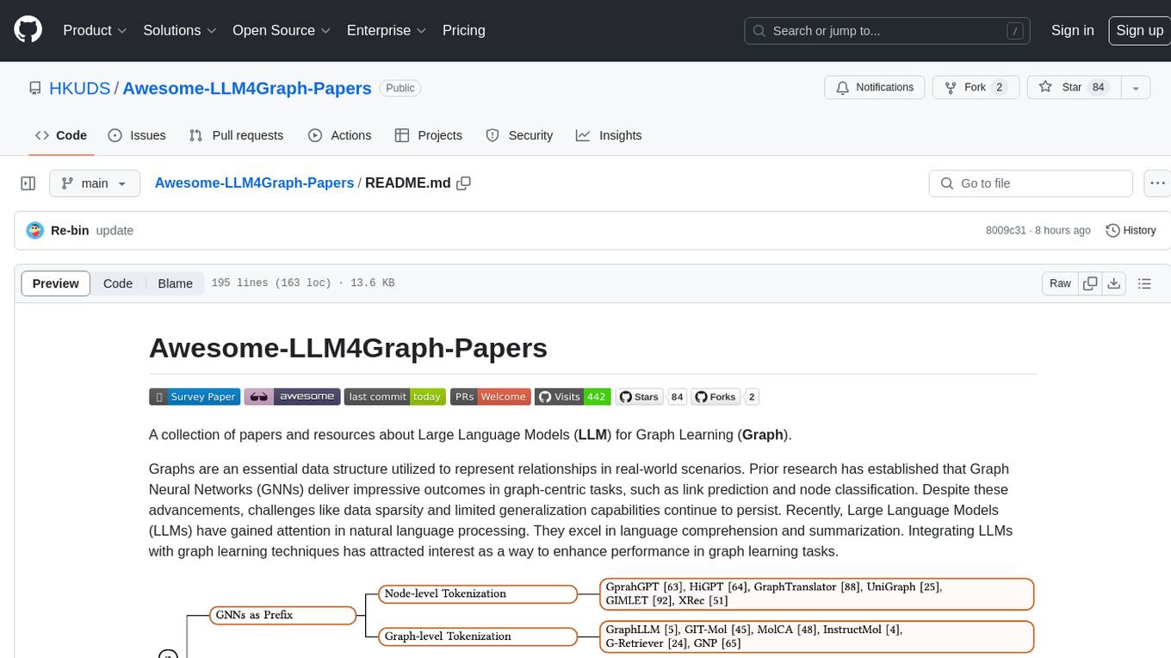Switch to the Blame view
Image resolution: width=1171 pixels, height=658 pixels.
click(x=175, y=283)
